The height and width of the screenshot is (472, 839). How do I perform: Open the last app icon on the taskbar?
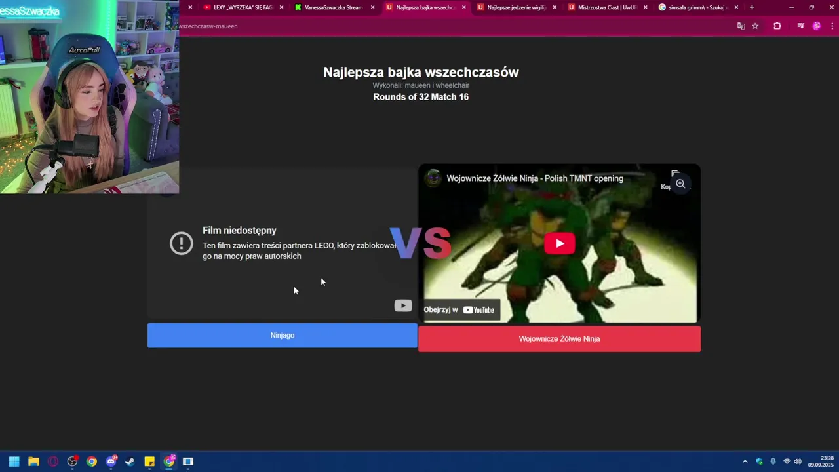pos(188,462)
